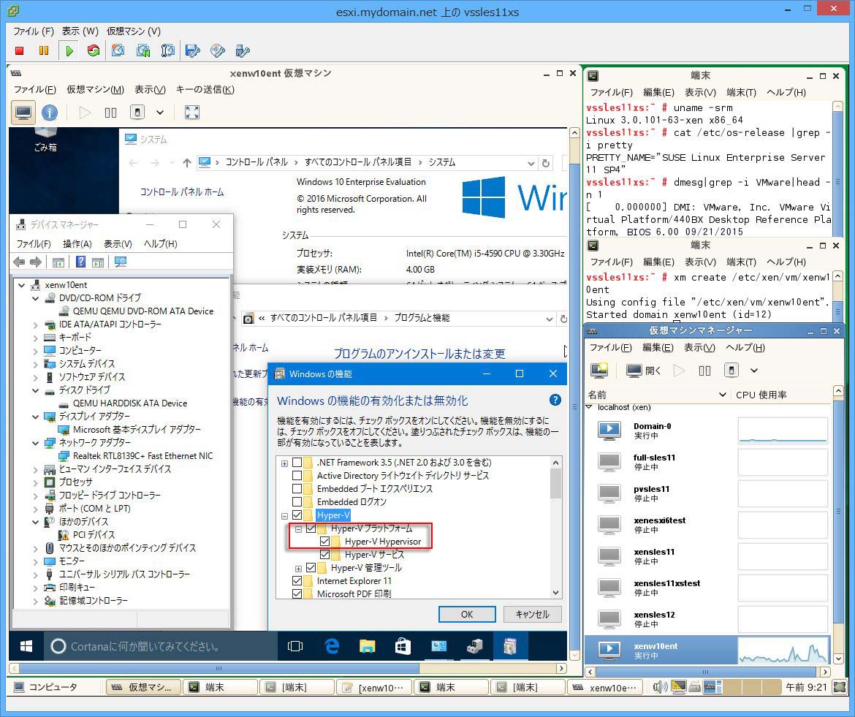
Task: Click the back arrow in Device Manager toolbar
Action: pyautogui.click(x=19, y=262)
